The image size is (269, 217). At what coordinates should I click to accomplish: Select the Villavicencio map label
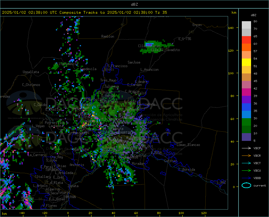pos(66,64)
